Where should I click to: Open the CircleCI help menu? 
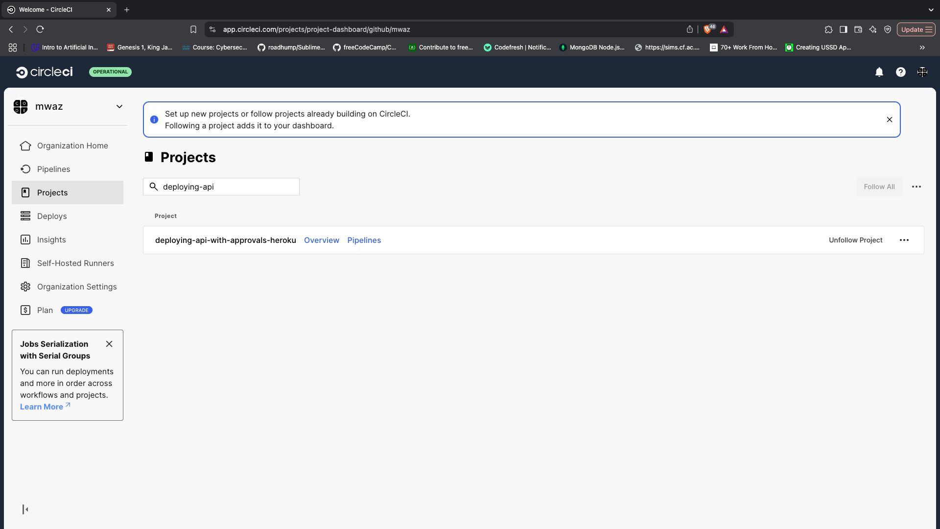901,72
